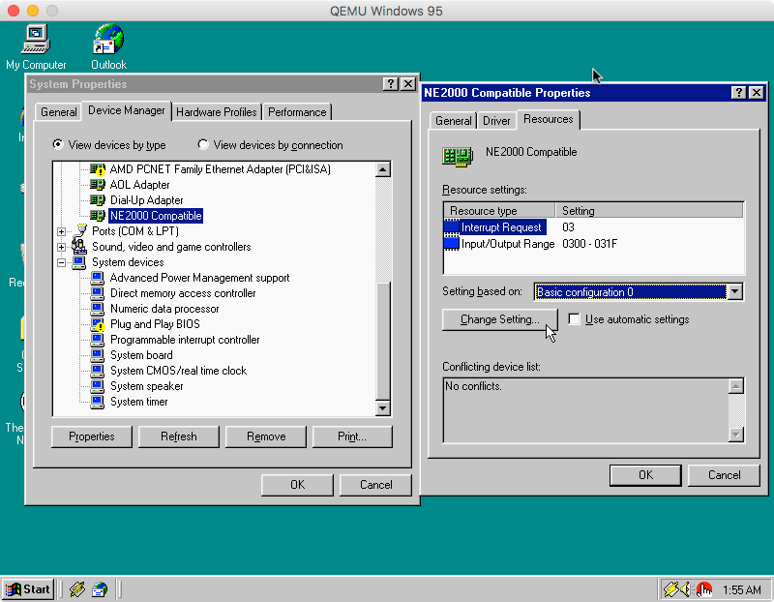
Task: Click the Ports (COM & LPT) icon
Action: pyautogui.click(x=79, y=230)
